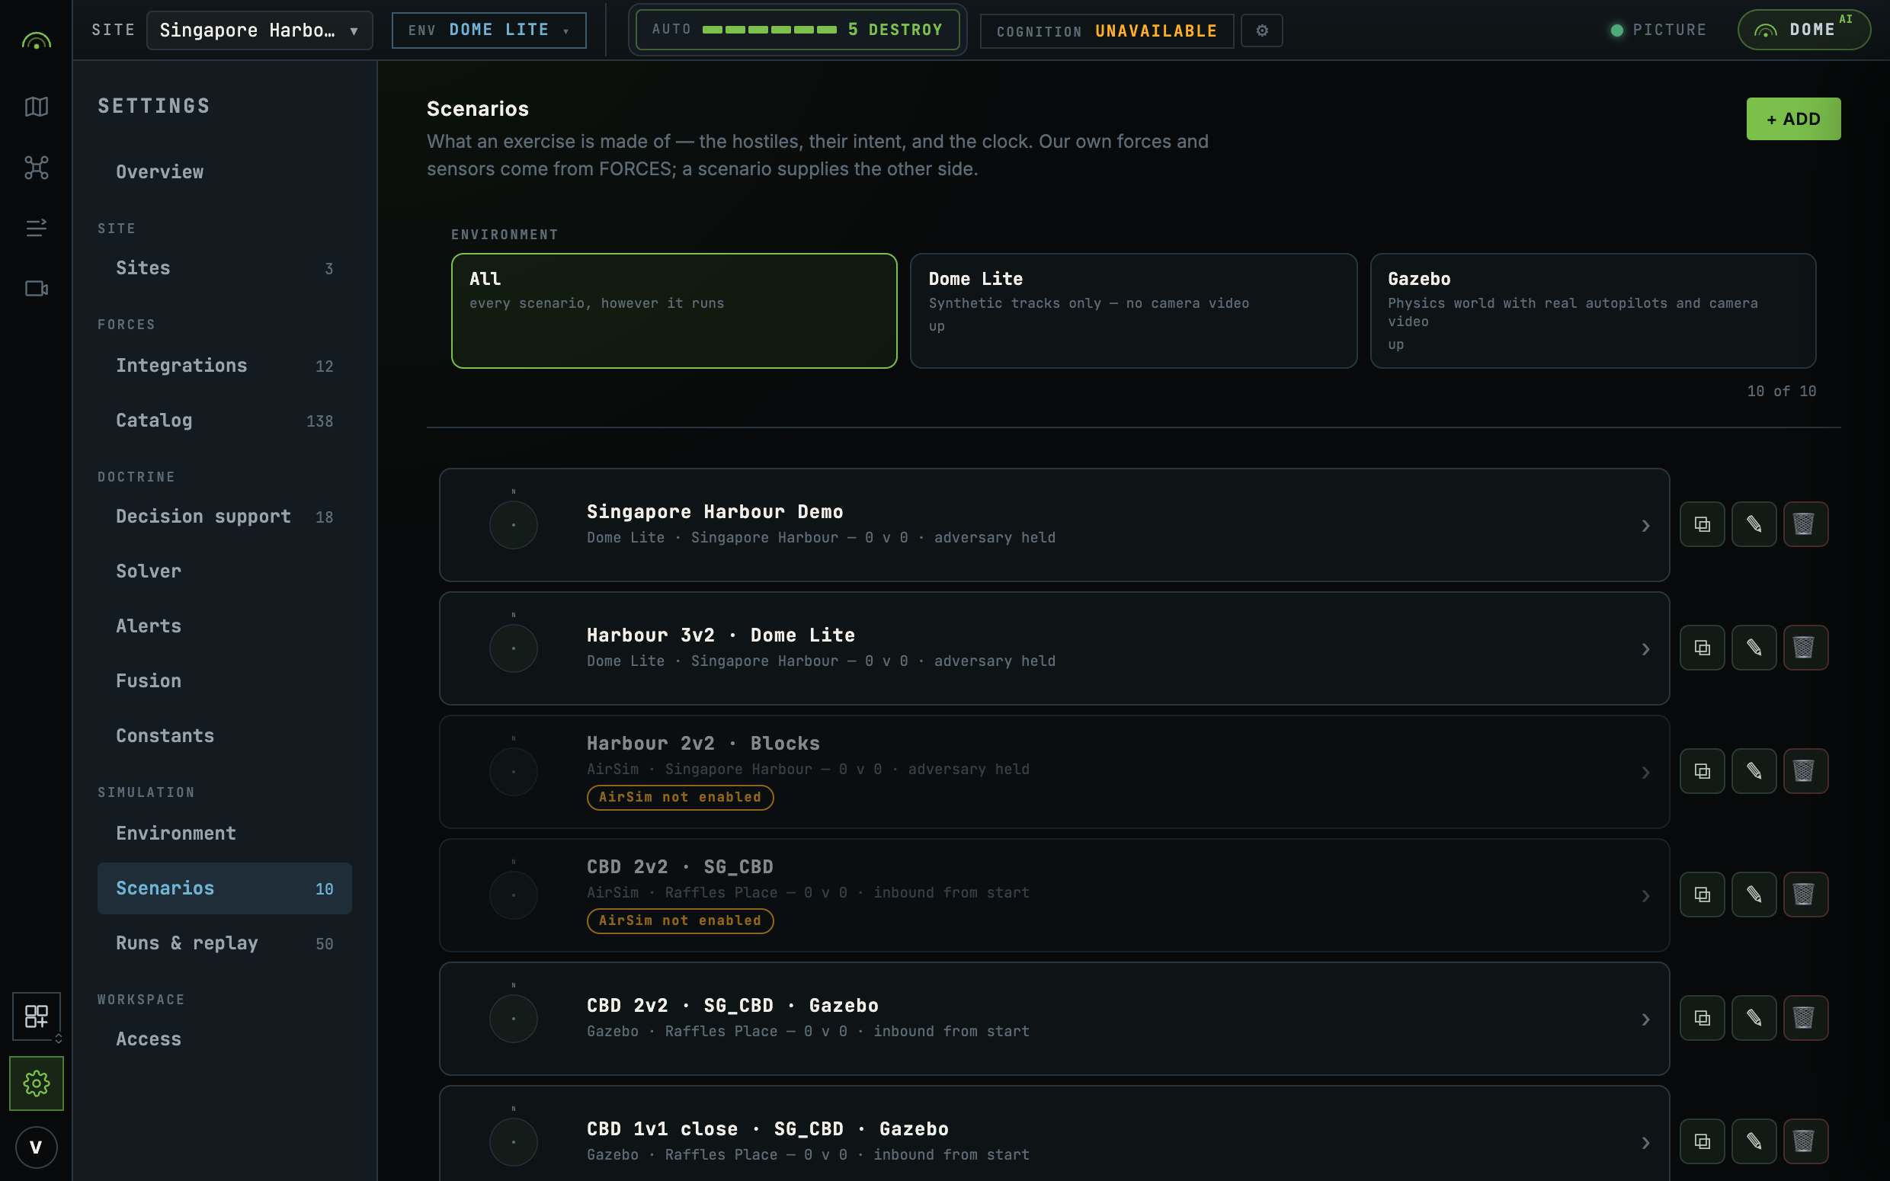Expand the Harbour 2v2 Blocks chevron

tap(1645, 773)
